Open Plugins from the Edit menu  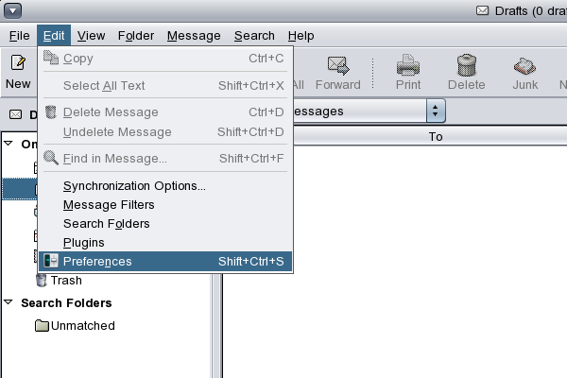pyautogui.click(x=165, y=242)
